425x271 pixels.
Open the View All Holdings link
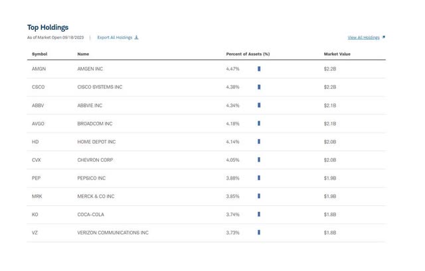pyautogui.click(x=363, y=38)
